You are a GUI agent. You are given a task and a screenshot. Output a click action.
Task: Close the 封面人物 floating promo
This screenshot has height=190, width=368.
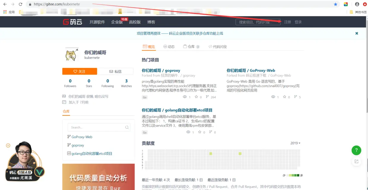pos(8,145)
